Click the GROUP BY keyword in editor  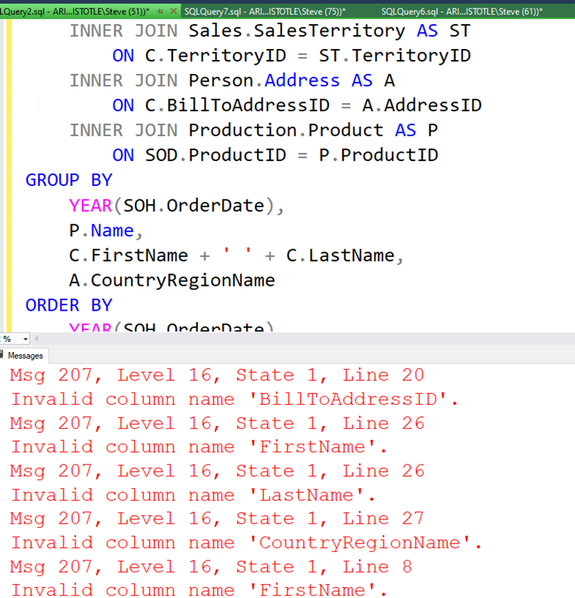69,180
